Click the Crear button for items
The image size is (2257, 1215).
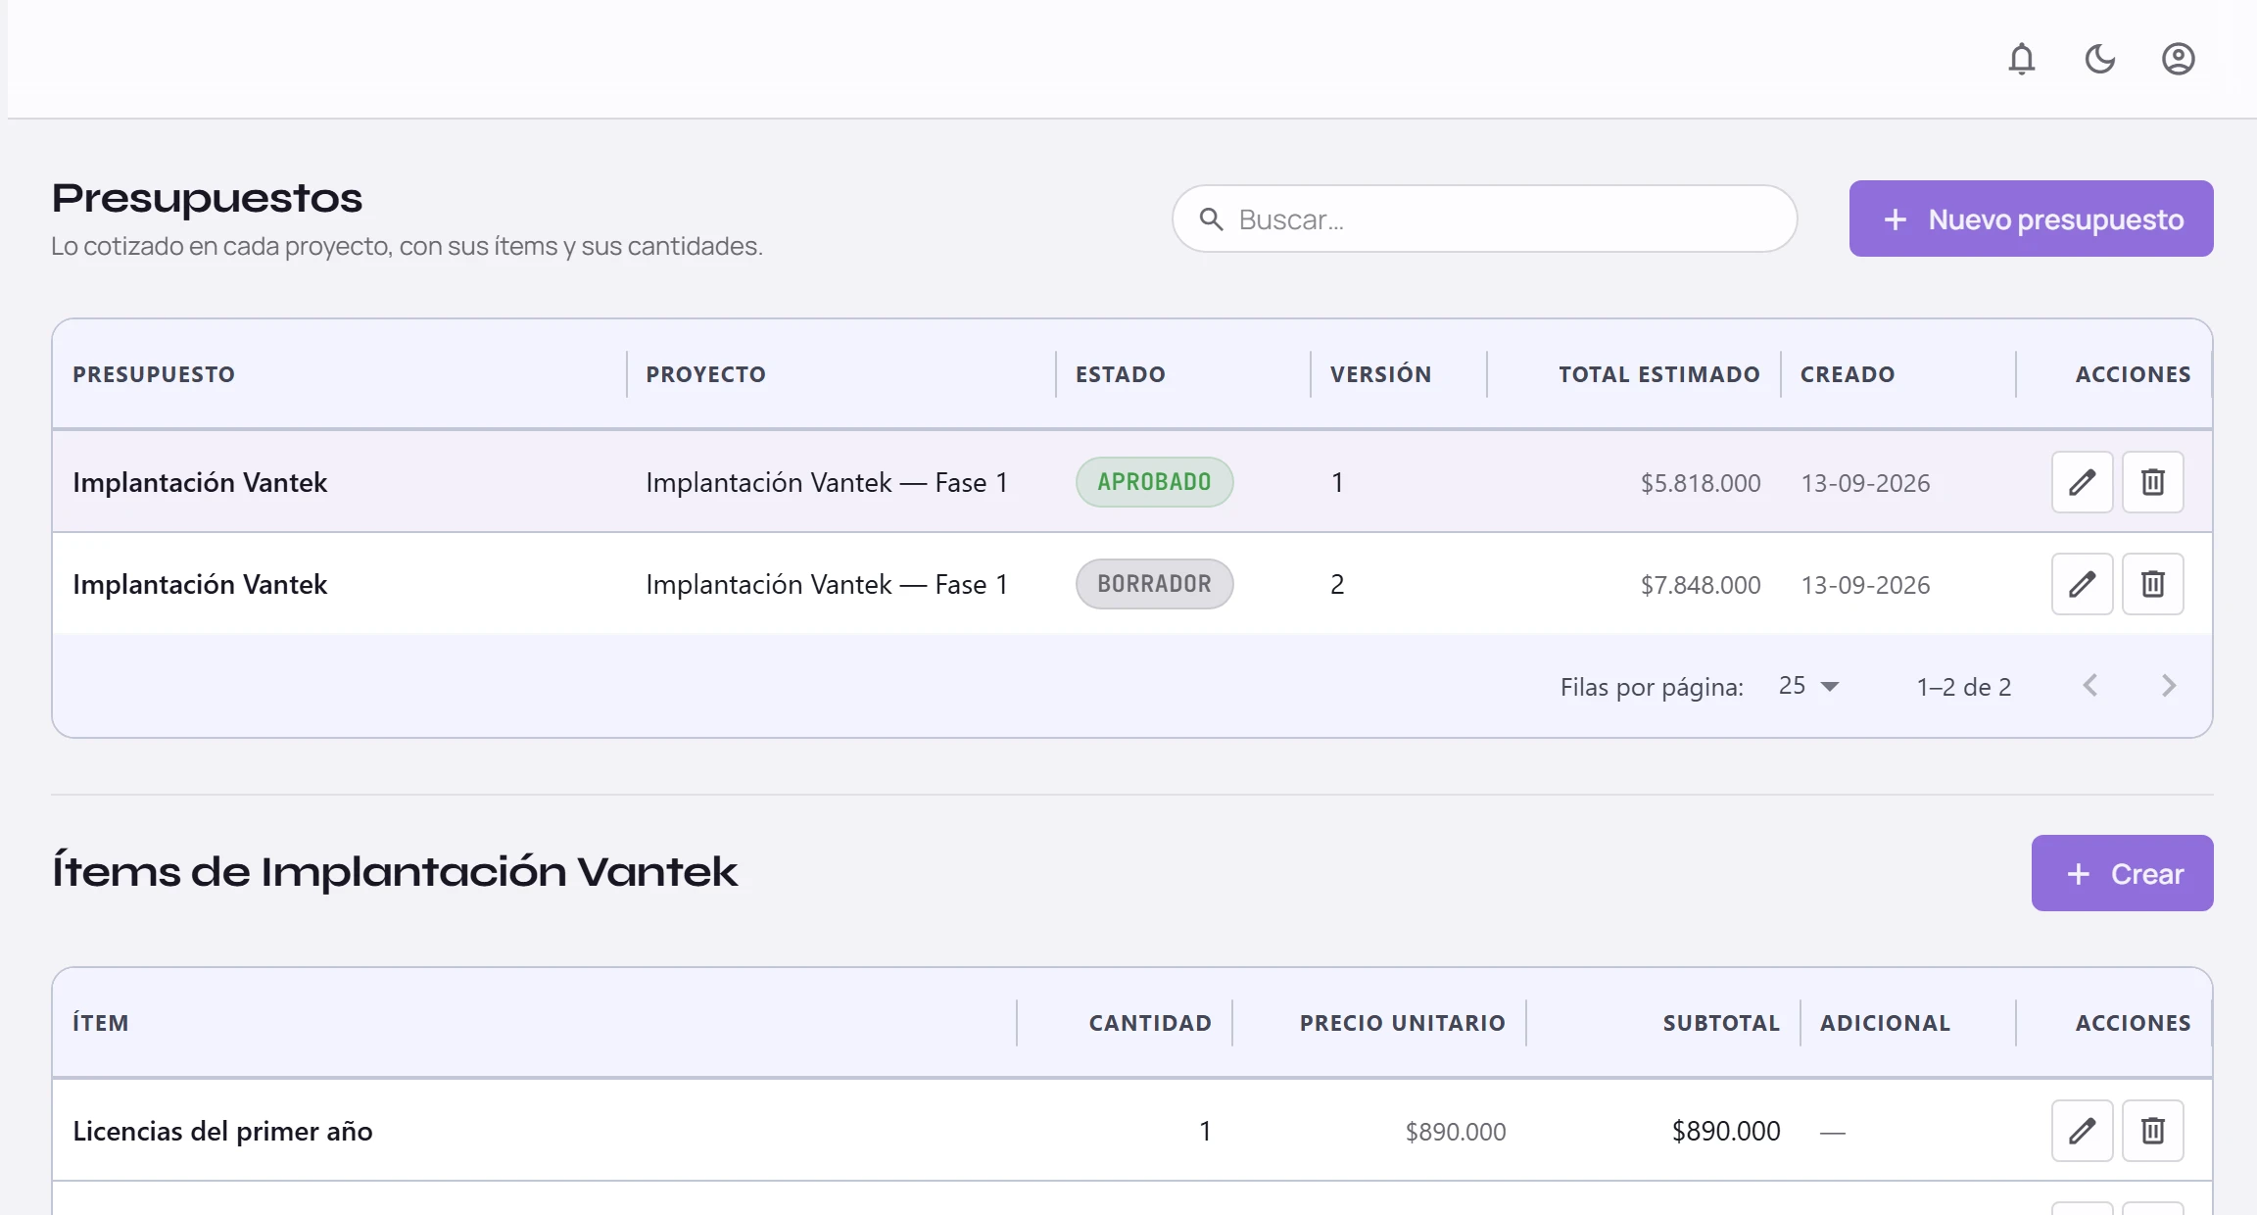click(x=2123, y=873)
